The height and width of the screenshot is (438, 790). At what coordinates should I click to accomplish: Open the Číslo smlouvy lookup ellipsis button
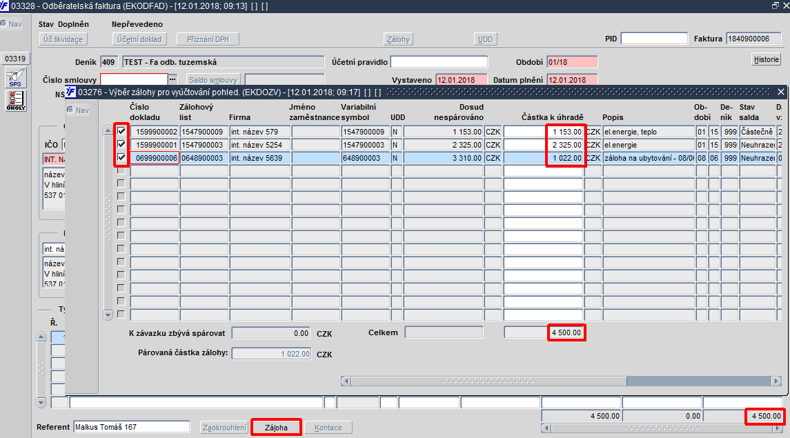[172, 79]
